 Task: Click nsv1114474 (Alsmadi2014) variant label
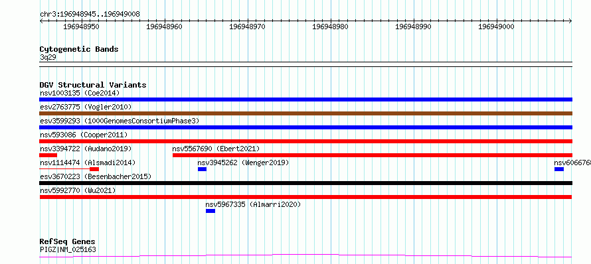(x=88, y=163)
